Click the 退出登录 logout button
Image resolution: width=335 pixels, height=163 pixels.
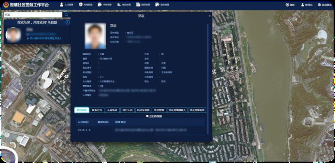[x=325, y=5]
